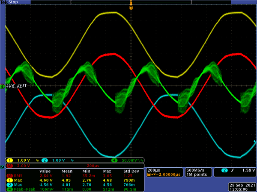The width and height of the screenshot is (257, 192).
Task: Click the Std Dev column header
Action: tap(131, 171)
